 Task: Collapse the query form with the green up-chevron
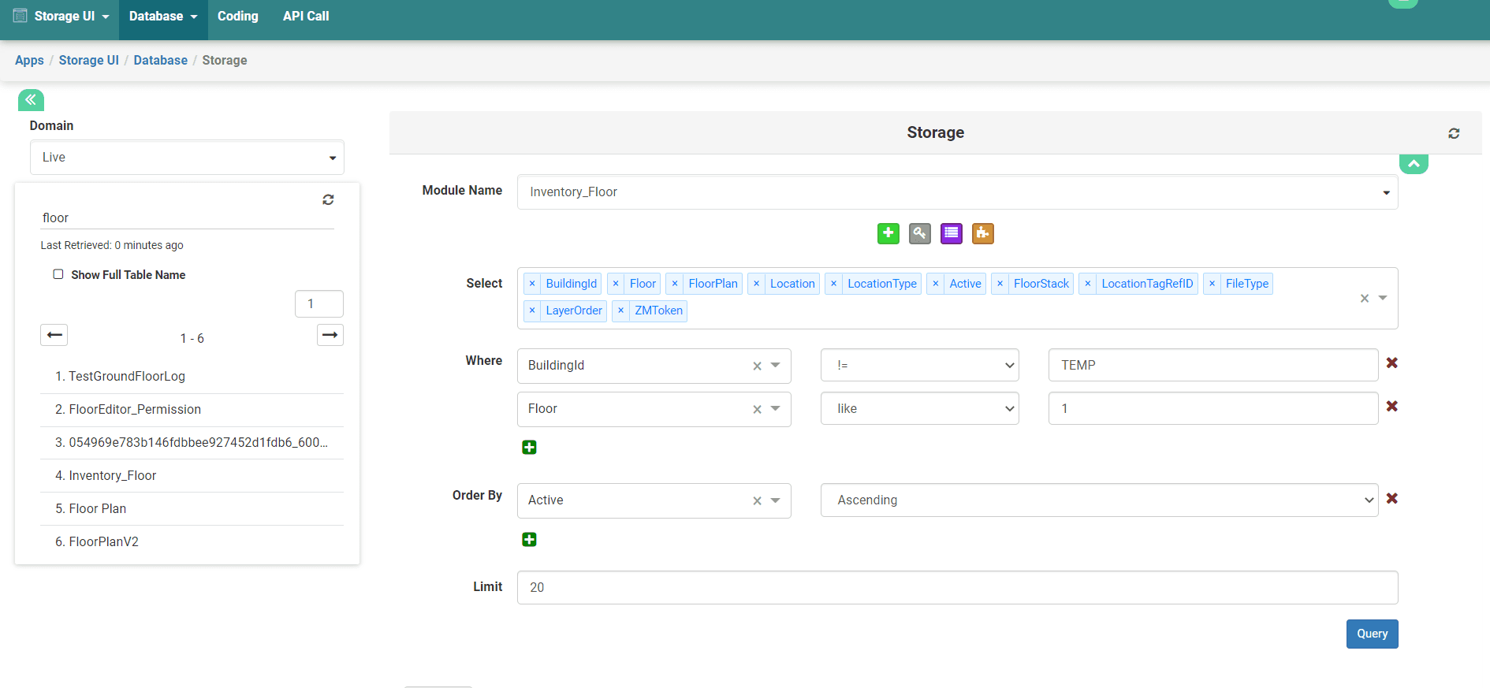[x=1414, y=164]
